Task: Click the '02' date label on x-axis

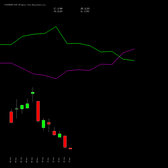Action: pyautogui.click(x=10, y=160)
